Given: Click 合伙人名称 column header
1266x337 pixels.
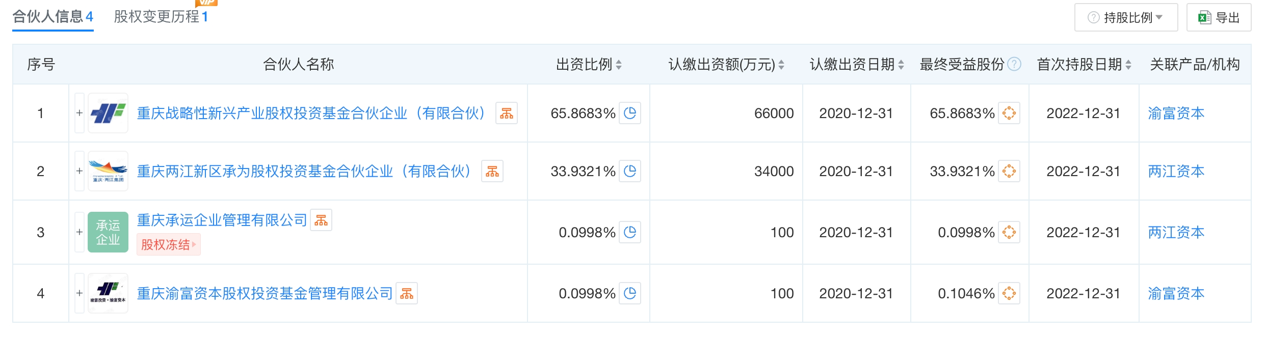Looking at the screenshot, I should coord(298,64).
